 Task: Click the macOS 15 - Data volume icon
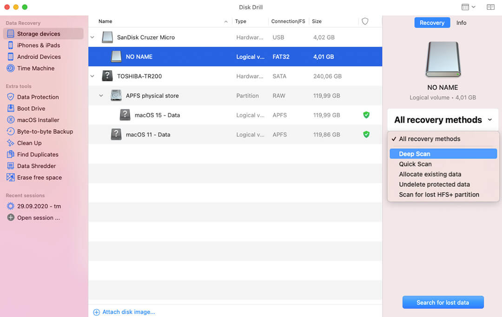click(125, 115)
